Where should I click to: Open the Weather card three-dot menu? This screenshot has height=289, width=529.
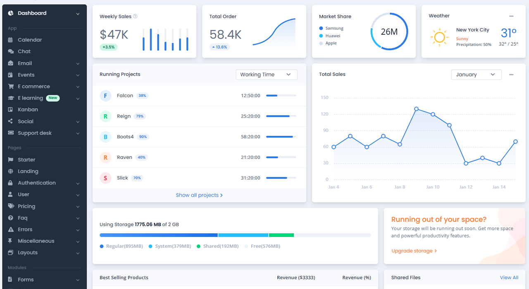[x=511, y=16]
